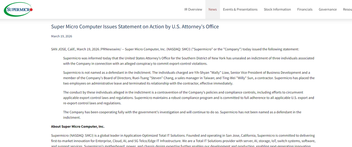Click paragraph starting "Supermicro is not named"
This screenshot has width=352, height=147.
(188, 78)
